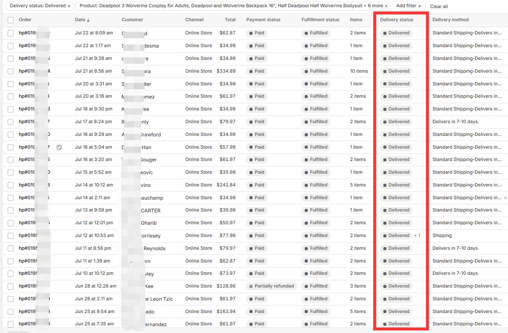The width and height of the screenshot is (508, 333).
Task: Remove the Product filter chip with its X
Action: 386,6
